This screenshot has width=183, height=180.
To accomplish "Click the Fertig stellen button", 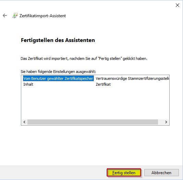I will 124,172.
